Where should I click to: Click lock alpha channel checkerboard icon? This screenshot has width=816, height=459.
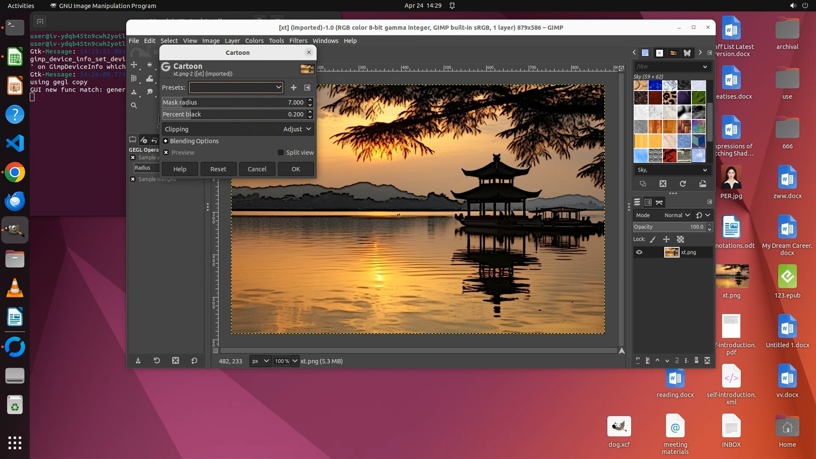(680, 239)
